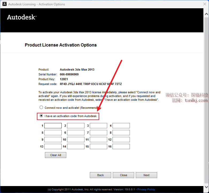
Task: Click activation code field 2
Action: tap(76, 126)
